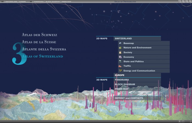Open the PRISM MAP view
Screen dimensions: 192x123
pos(137,89)
